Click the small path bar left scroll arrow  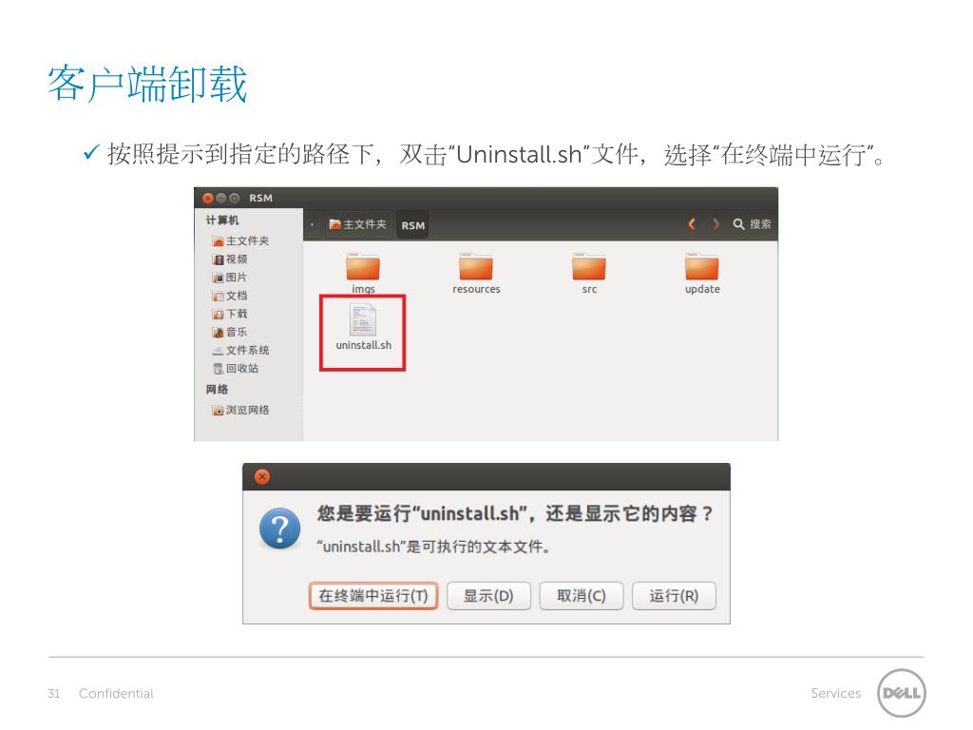[312, 224]
